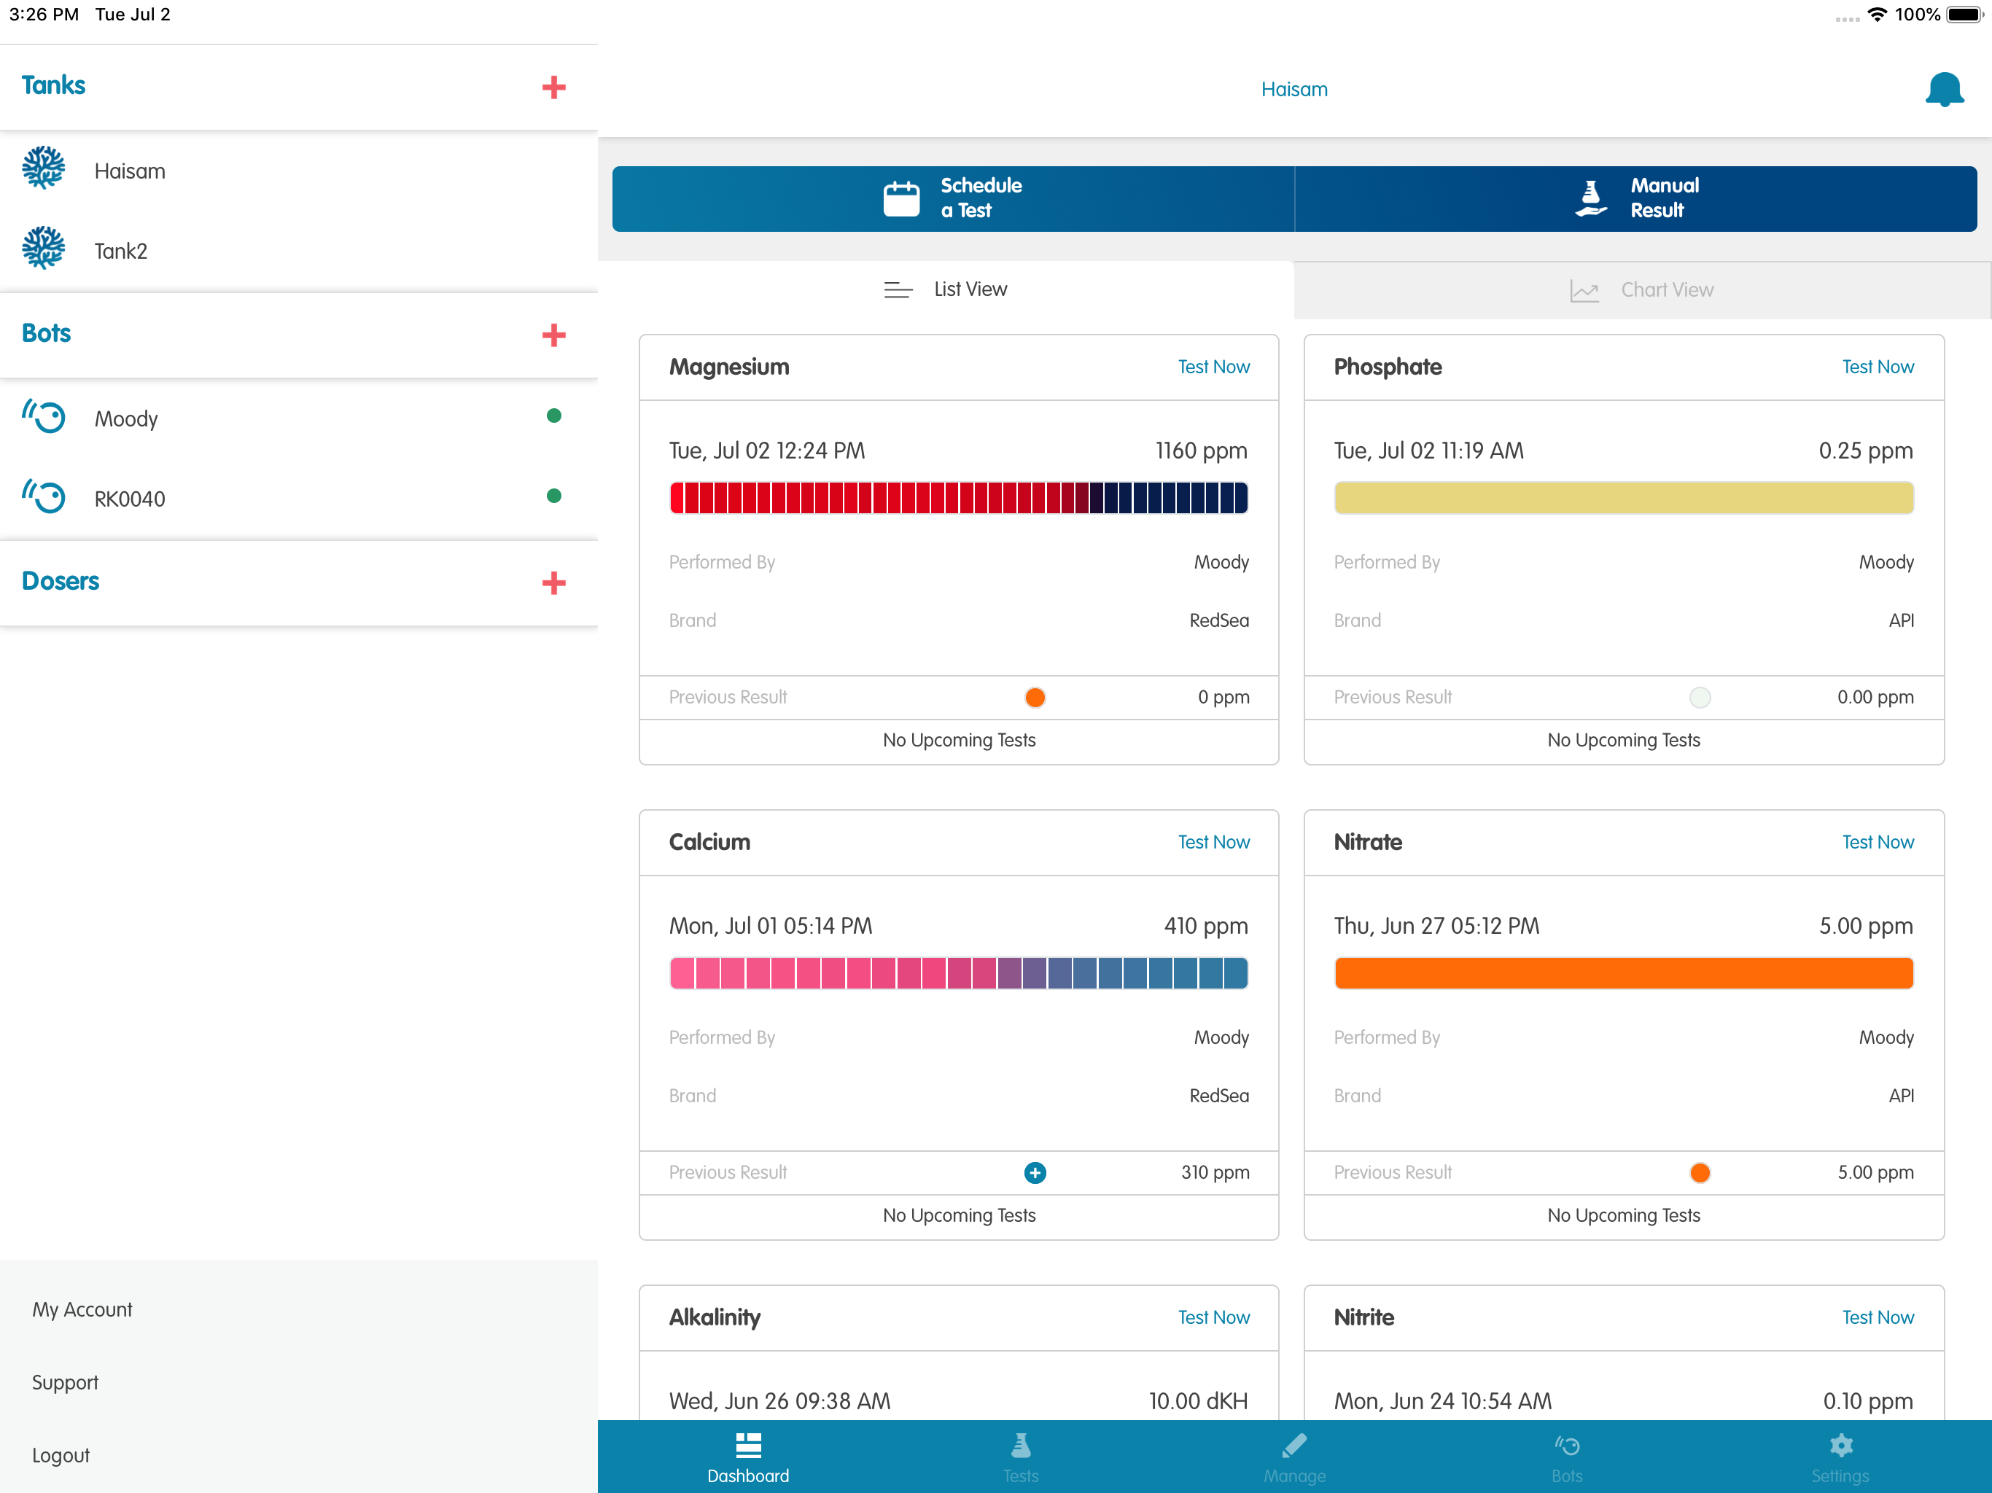Click the Calcium previous result plus indicator
The height and width of the screenshot is (1493, 1992).
(x=1035, y=1172)
